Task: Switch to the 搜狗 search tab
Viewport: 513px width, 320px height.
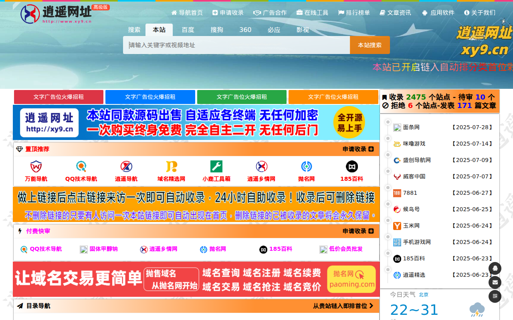Action: click(217, 30)
